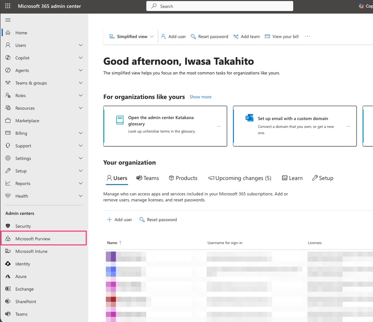
Task: Click the Home house icon
Action: [8, 32]
